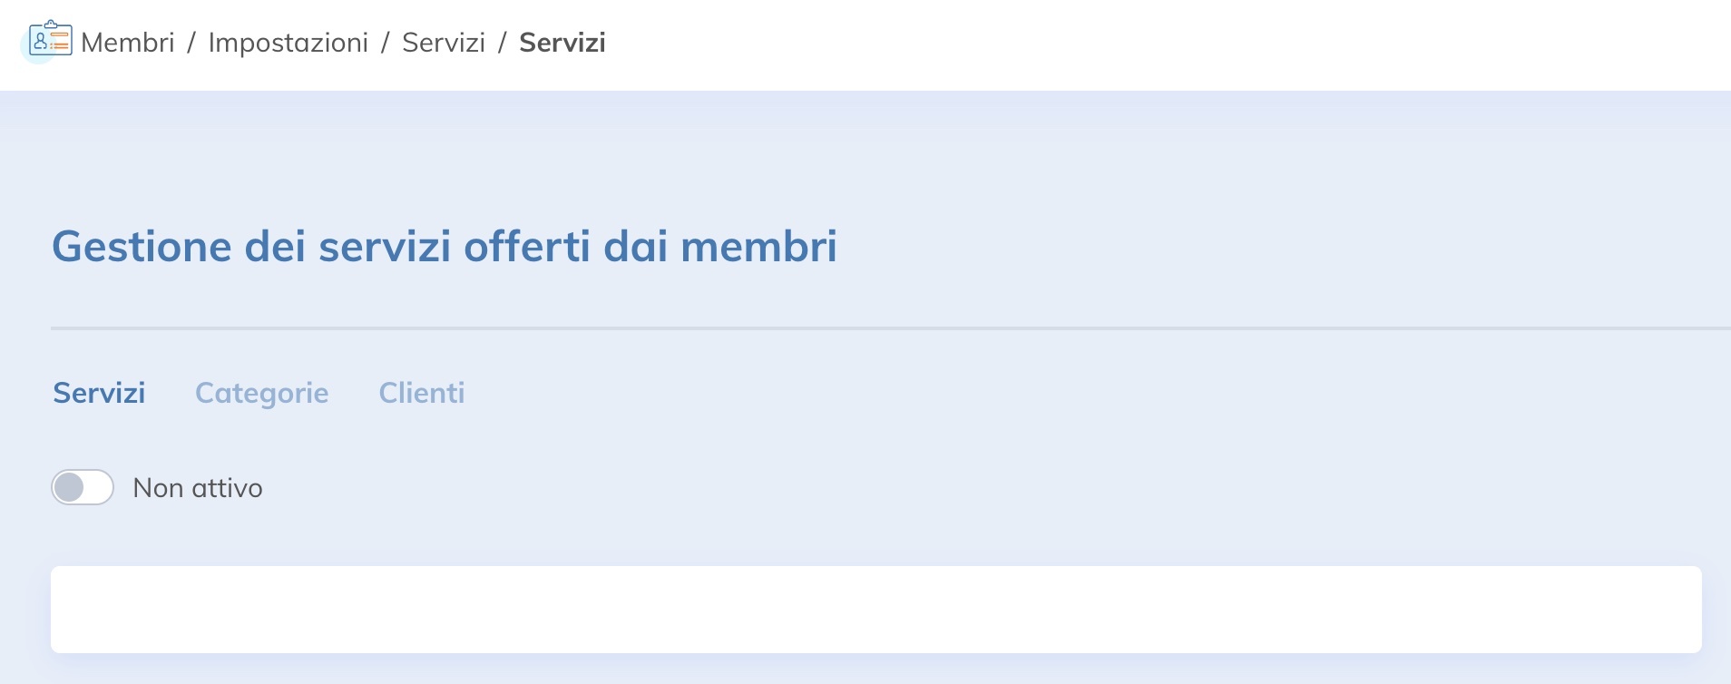Select the bold Servizi breadcrumb entry
The height and width of the screenshot is (684, 1731).
pyautogui.click(x=562, y=42)
